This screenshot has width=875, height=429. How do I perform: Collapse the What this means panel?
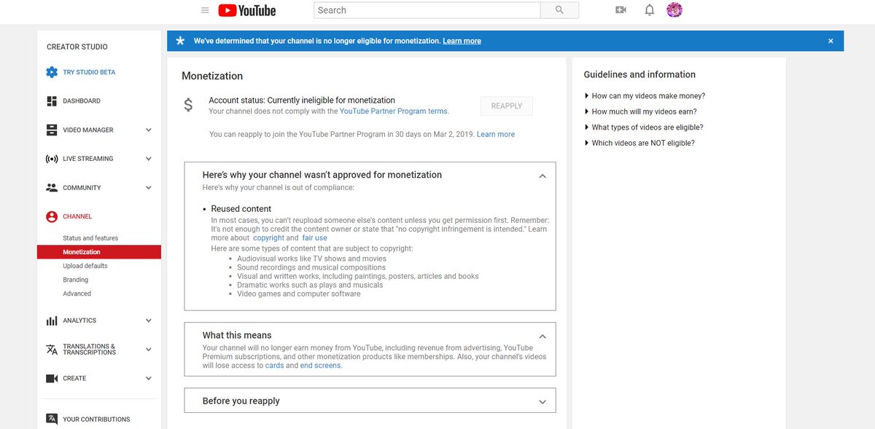pyautogui.click(x=542, y=336)
